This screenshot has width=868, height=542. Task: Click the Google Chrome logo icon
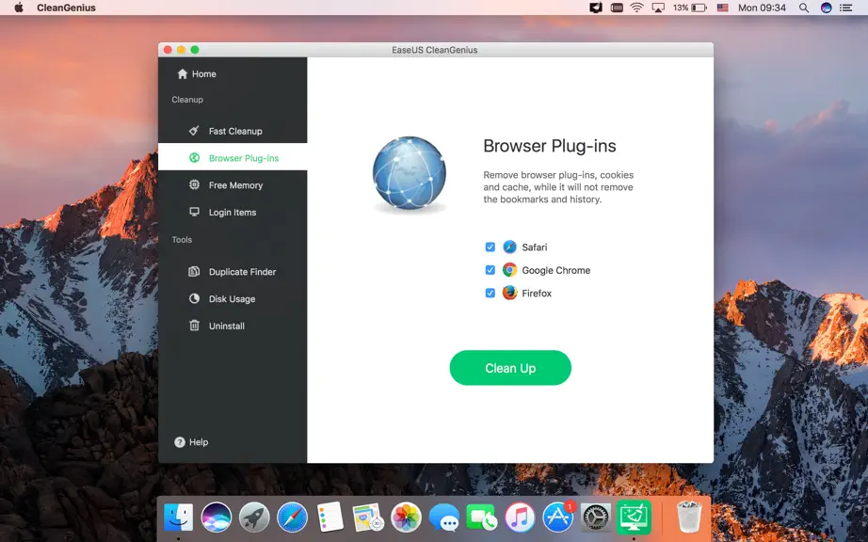(x=510, y=270)
